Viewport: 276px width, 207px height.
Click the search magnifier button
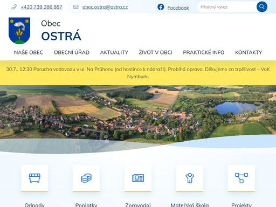(x=262, y=7)
